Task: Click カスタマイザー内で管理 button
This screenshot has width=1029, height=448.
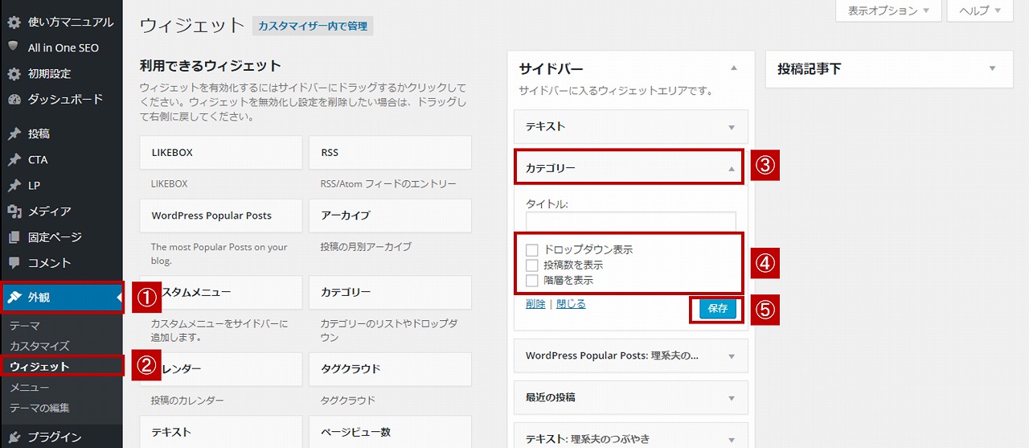Action: click(x=313, y=27)
